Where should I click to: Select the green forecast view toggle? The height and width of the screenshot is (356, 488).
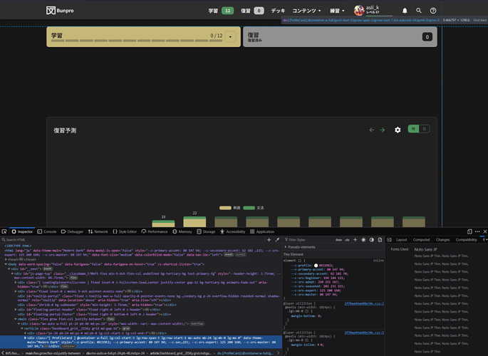[414, 129]
